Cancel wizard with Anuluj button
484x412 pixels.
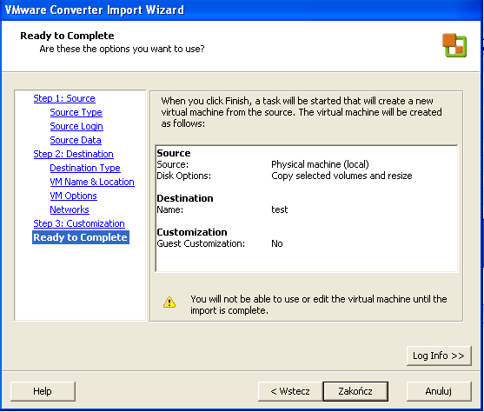coord(439,391)
